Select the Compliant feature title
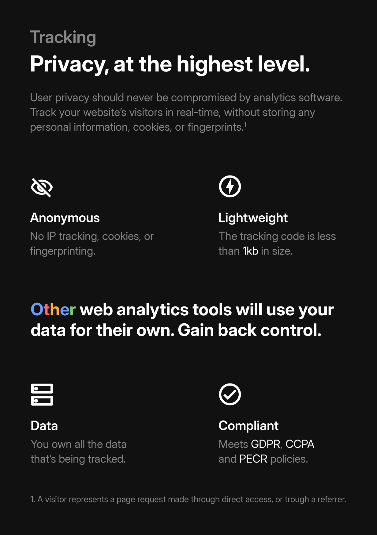Screen dimensions: 377x535 (248, 426)
